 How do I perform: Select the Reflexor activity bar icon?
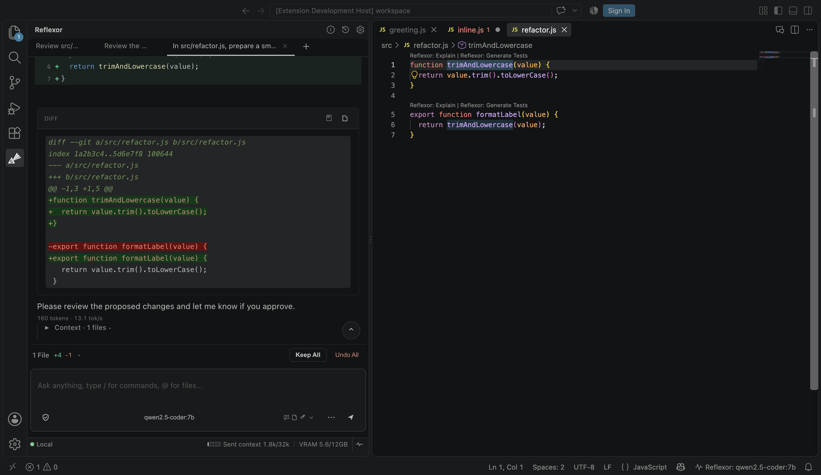(15, 158)
